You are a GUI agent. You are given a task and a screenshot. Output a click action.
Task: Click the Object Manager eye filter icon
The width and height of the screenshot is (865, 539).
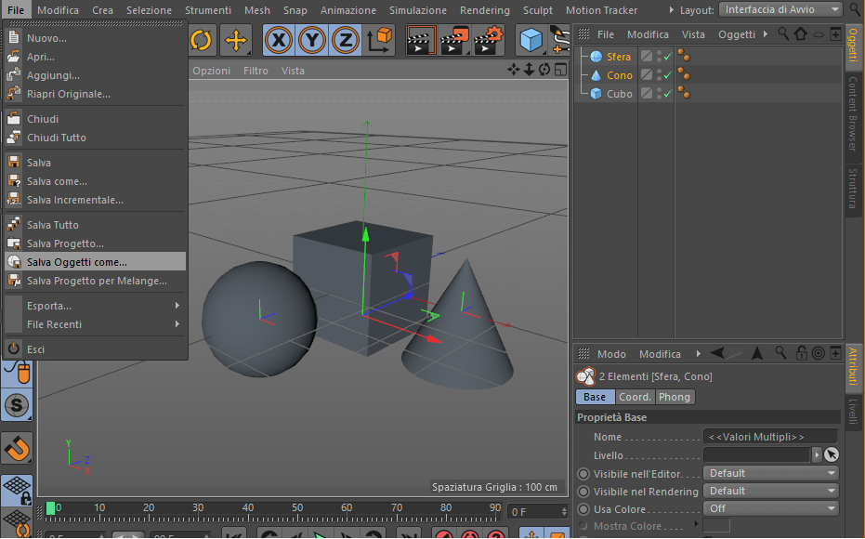coord(819,34)
